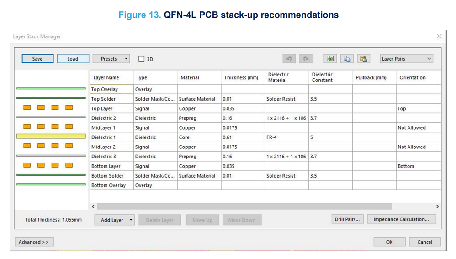456x259 pixels.
Task: Click Top Solder thickness 0.01
Action: coord(243,99)
